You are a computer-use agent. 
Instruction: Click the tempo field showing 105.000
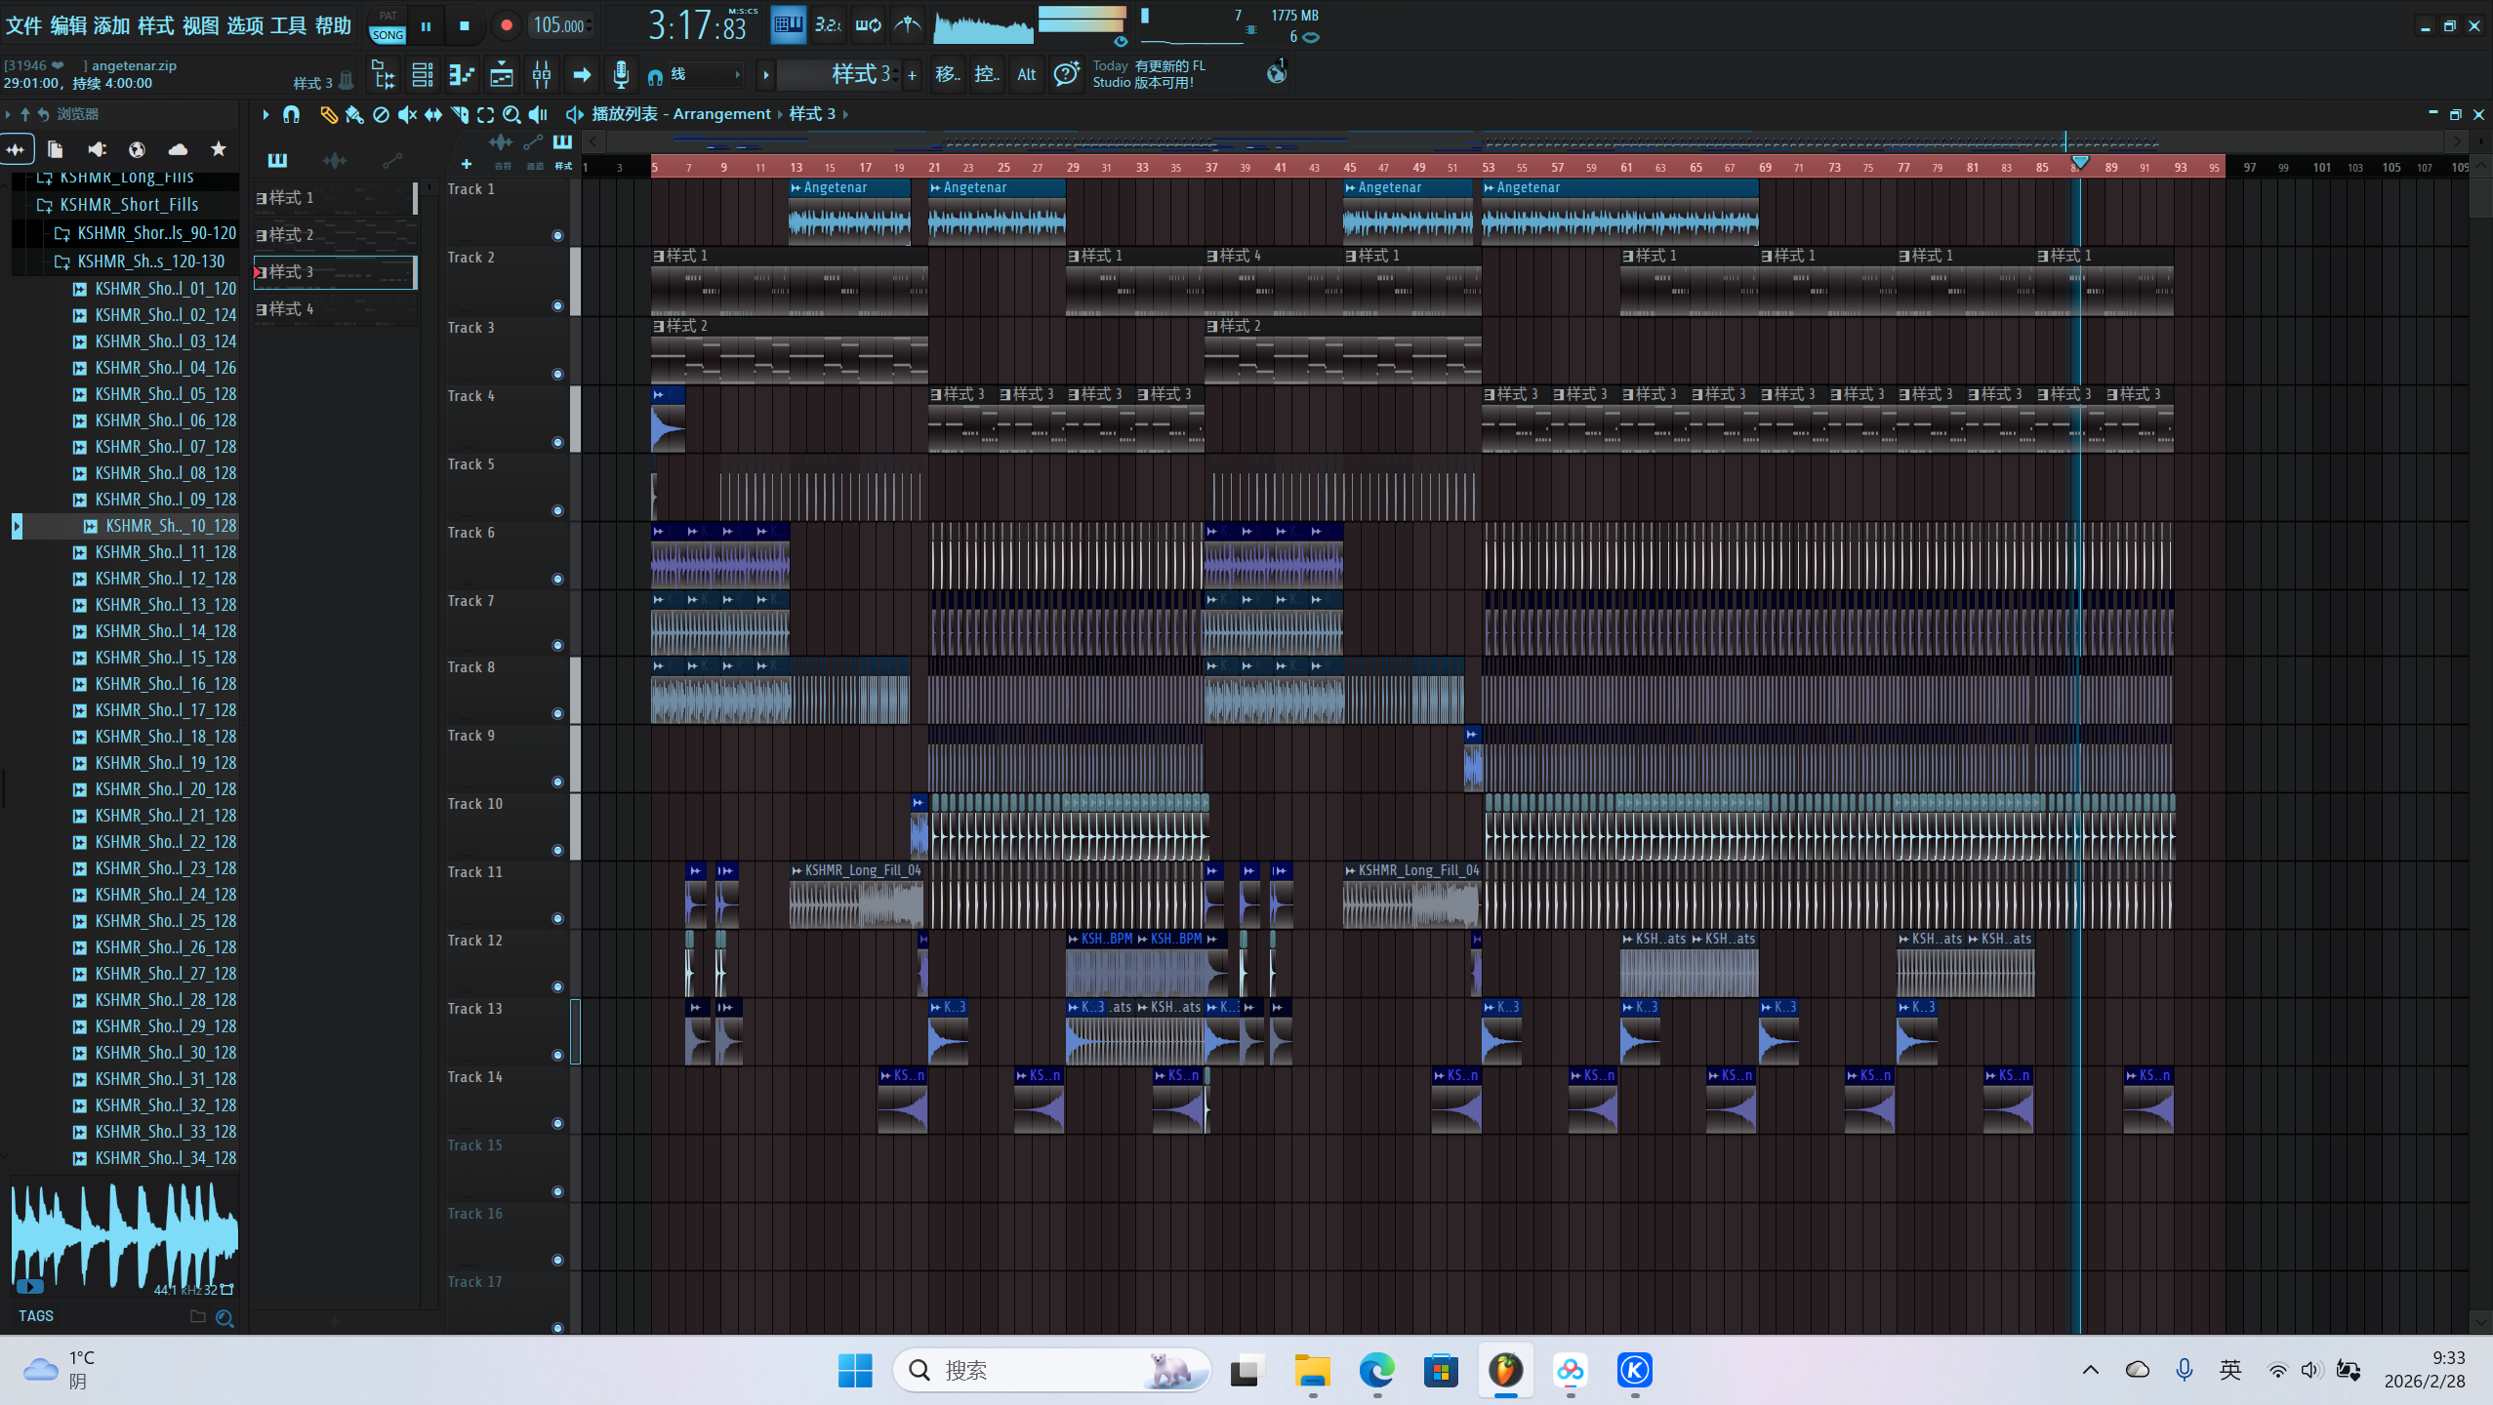[558, 25]
